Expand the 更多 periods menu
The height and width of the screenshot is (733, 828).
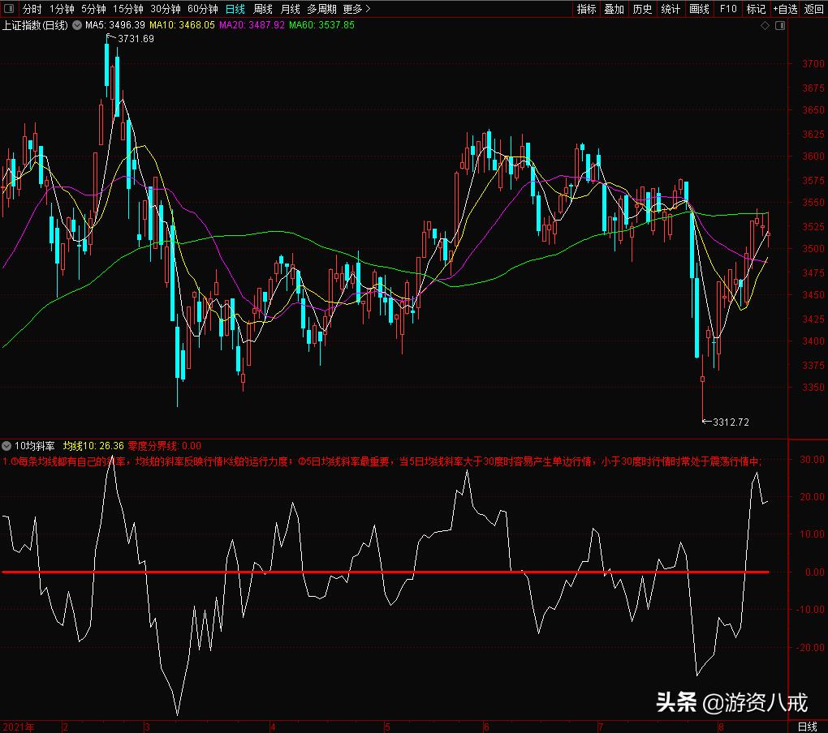point(356,9)
